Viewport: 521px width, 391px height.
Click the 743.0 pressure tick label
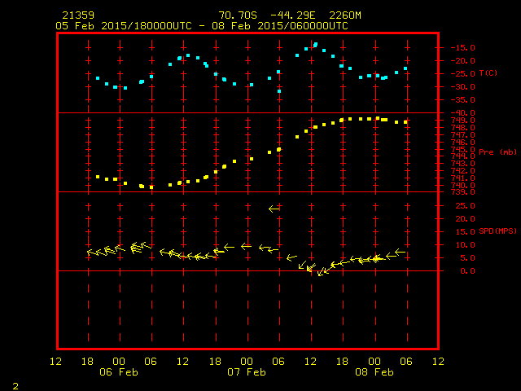pos(463,164)
